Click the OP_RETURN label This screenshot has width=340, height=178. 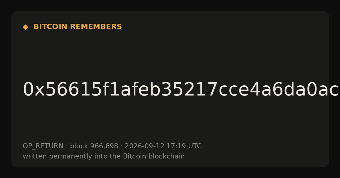tap(43, 146)
